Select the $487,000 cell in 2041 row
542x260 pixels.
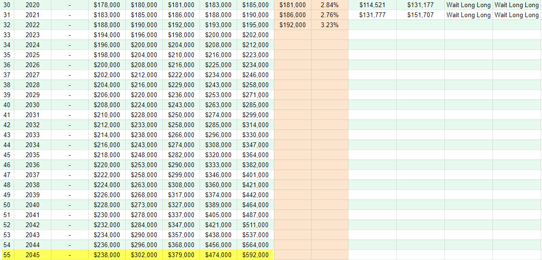tap(255, 215)
